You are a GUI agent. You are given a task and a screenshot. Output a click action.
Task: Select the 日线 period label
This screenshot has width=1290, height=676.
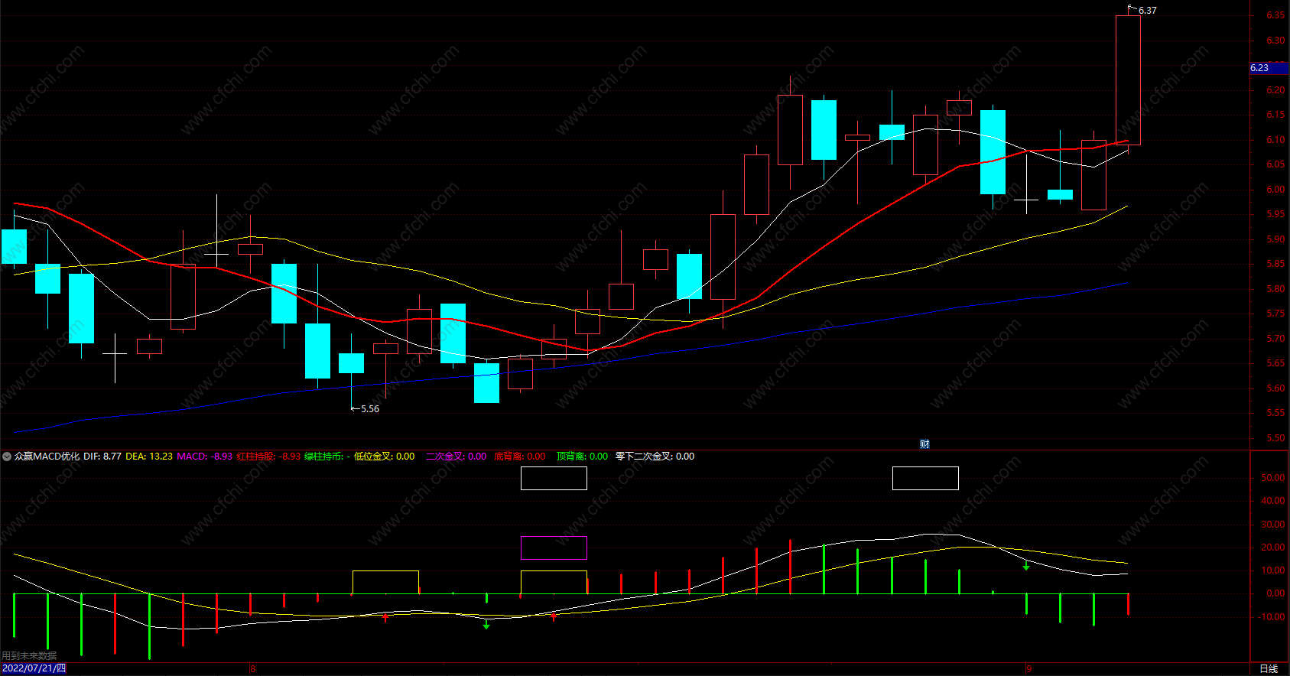[x=1269, y=669]
